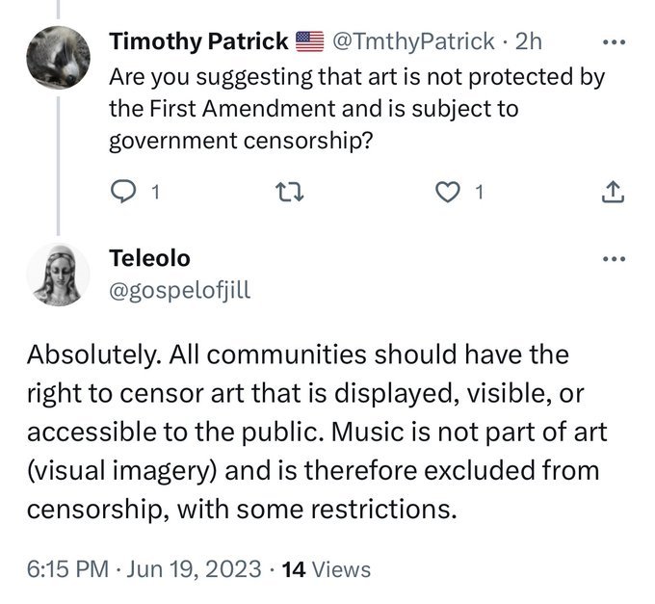Open Timothy Patrick's tweet text about First Amendment

click(357, 109)
